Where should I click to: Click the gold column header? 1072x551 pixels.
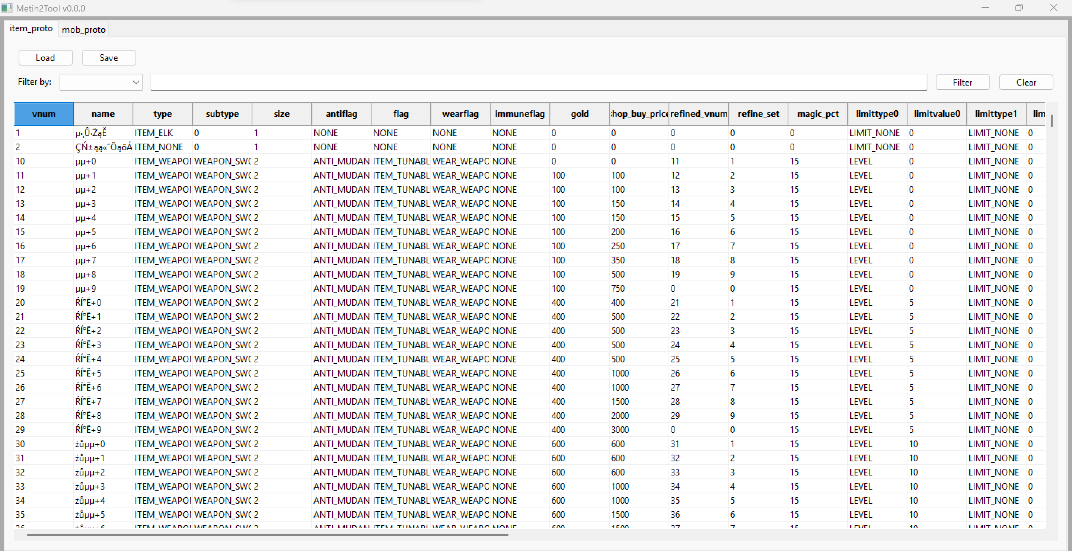tap(579, 114)
